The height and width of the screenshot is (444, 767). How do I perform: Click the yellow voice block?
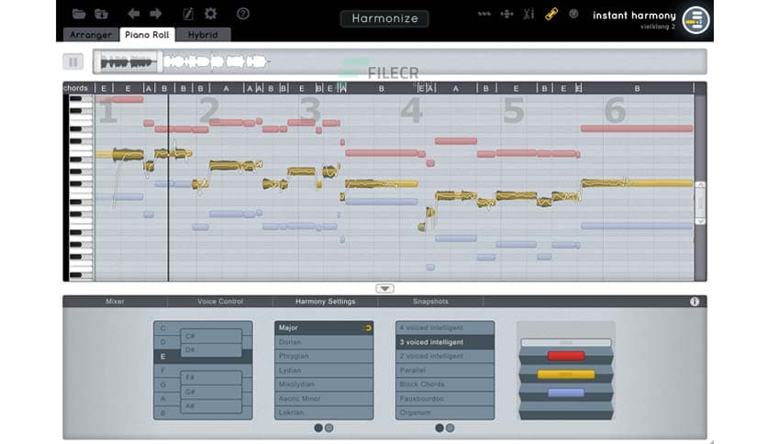[x=566, y=374]
